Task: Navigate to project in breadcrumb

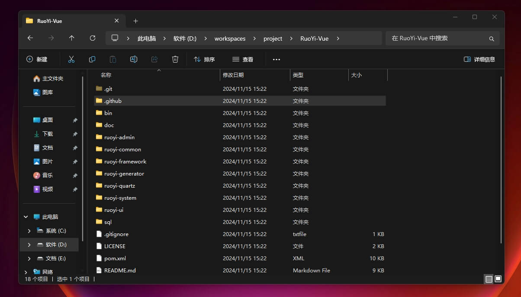Action: (x=273, y=38)
